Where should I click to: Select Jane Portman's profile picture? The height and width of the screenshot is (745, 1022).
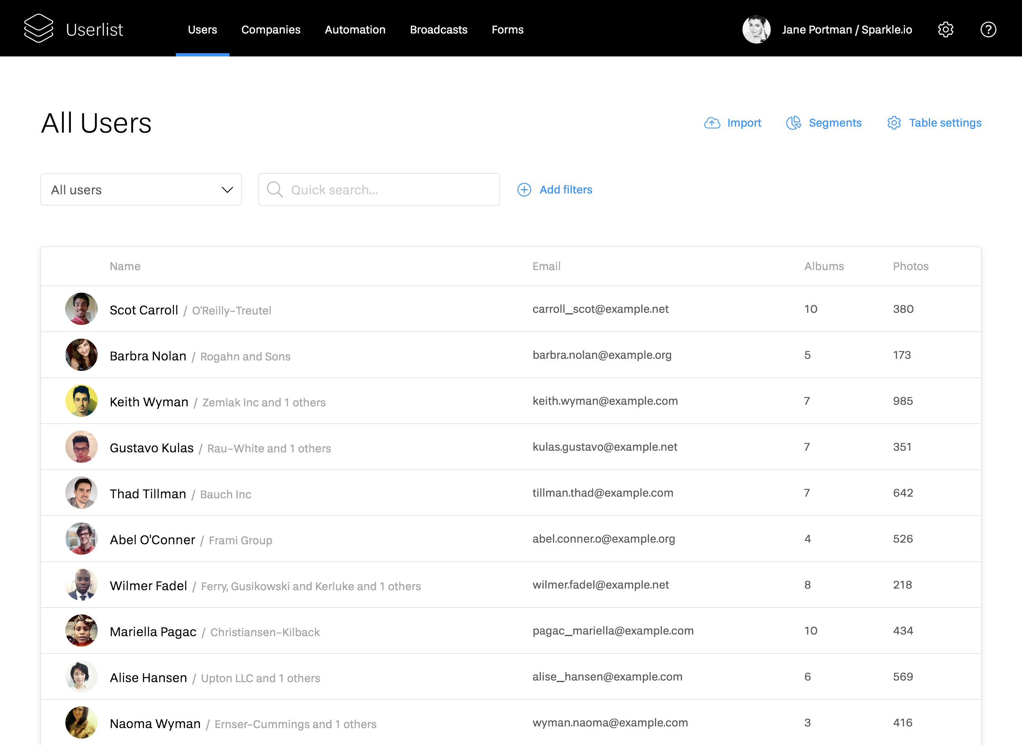pyautogui.click(x=756, y=30)
